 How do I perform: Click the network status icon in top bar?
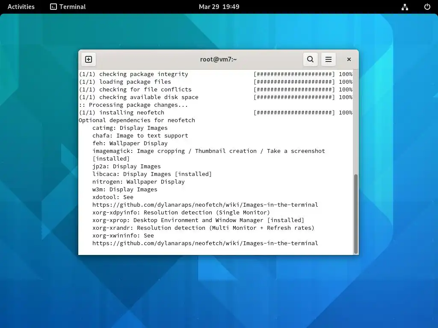[x=405, y=7]
